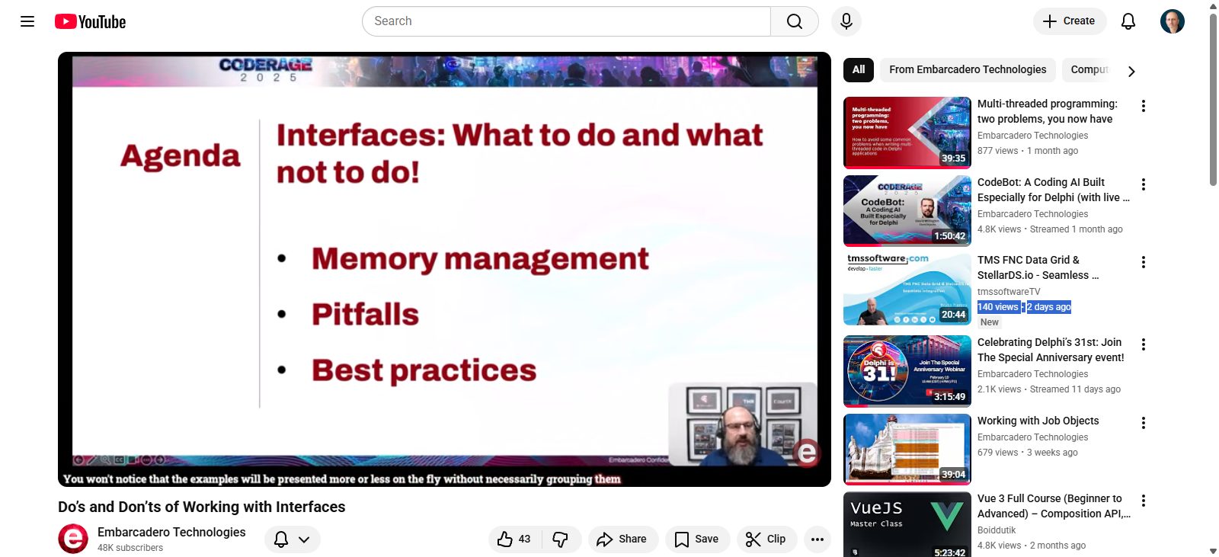Image resolution: width=1219 pixels, height=557 pixels.
Task: Click the search magnifier button
Action: (x=795, y=21)
